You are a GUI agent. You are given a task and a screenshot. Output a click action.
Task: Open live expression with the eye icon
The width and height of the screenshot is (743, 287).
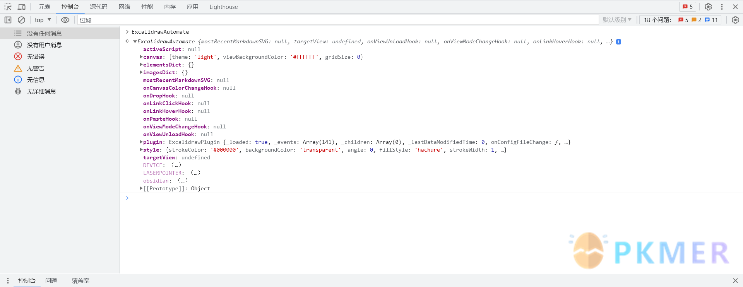tap(65, 20)
